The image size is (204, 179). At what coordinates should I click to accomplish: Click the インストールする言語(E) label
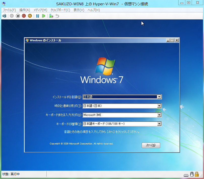(67, 97)
